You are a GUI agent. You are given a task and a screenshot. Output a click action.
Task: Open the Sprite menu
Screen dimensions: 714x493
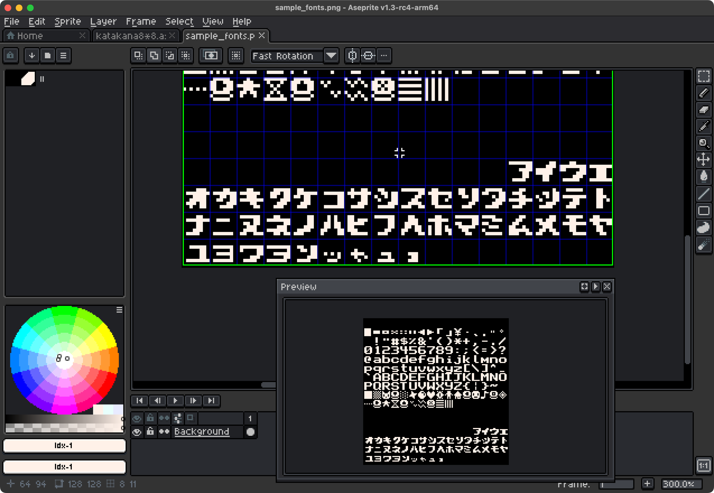[x=67, y=21]
